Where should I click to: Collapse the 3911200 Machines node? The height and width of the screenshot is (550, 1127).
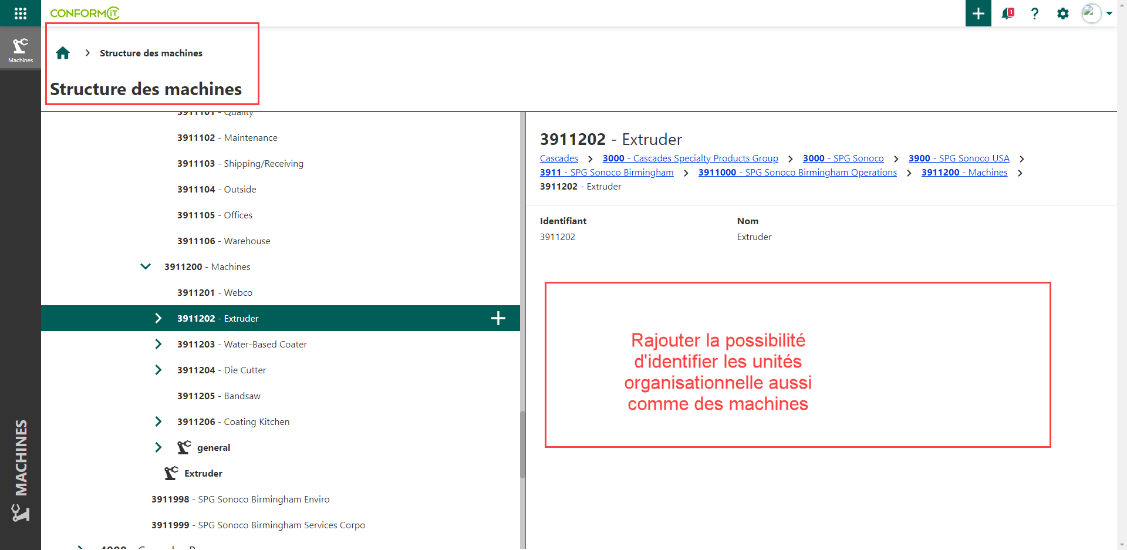(x=146, y=266)
